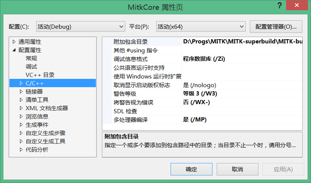Click the 调试信息格式 property name
Screen dimensions: 311x183
tap(131, 59)
